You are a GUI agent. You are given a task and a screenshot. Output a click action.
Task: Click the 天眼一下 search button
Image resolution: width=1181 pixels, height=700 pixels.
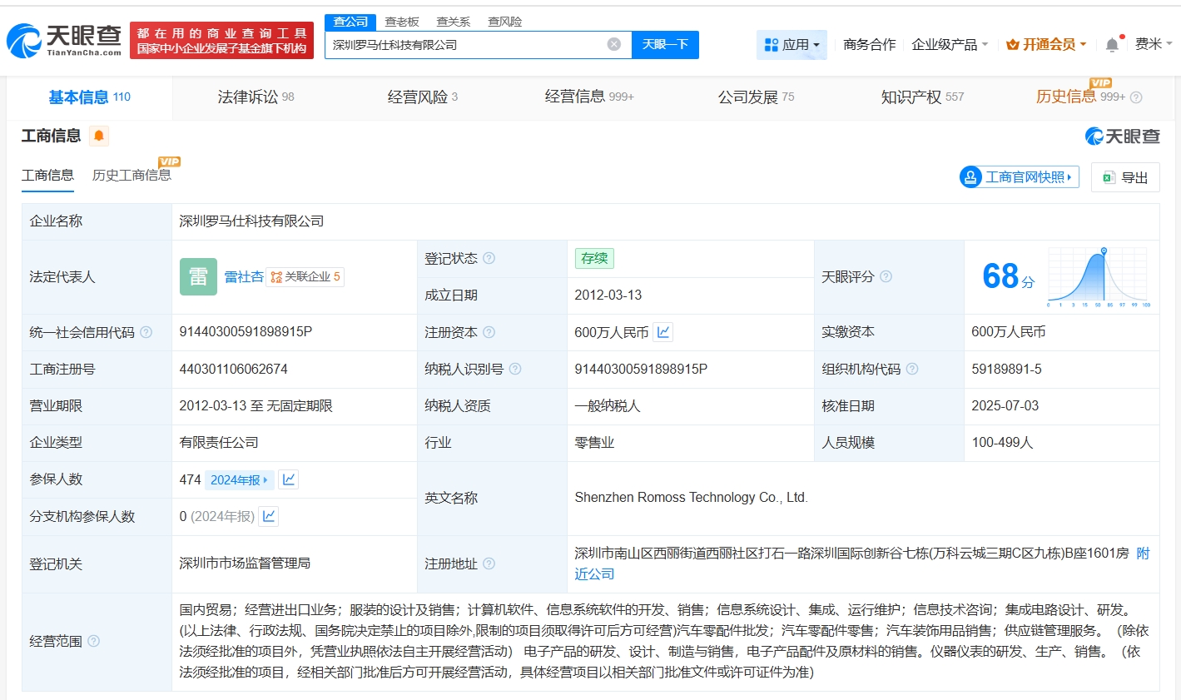665,44
